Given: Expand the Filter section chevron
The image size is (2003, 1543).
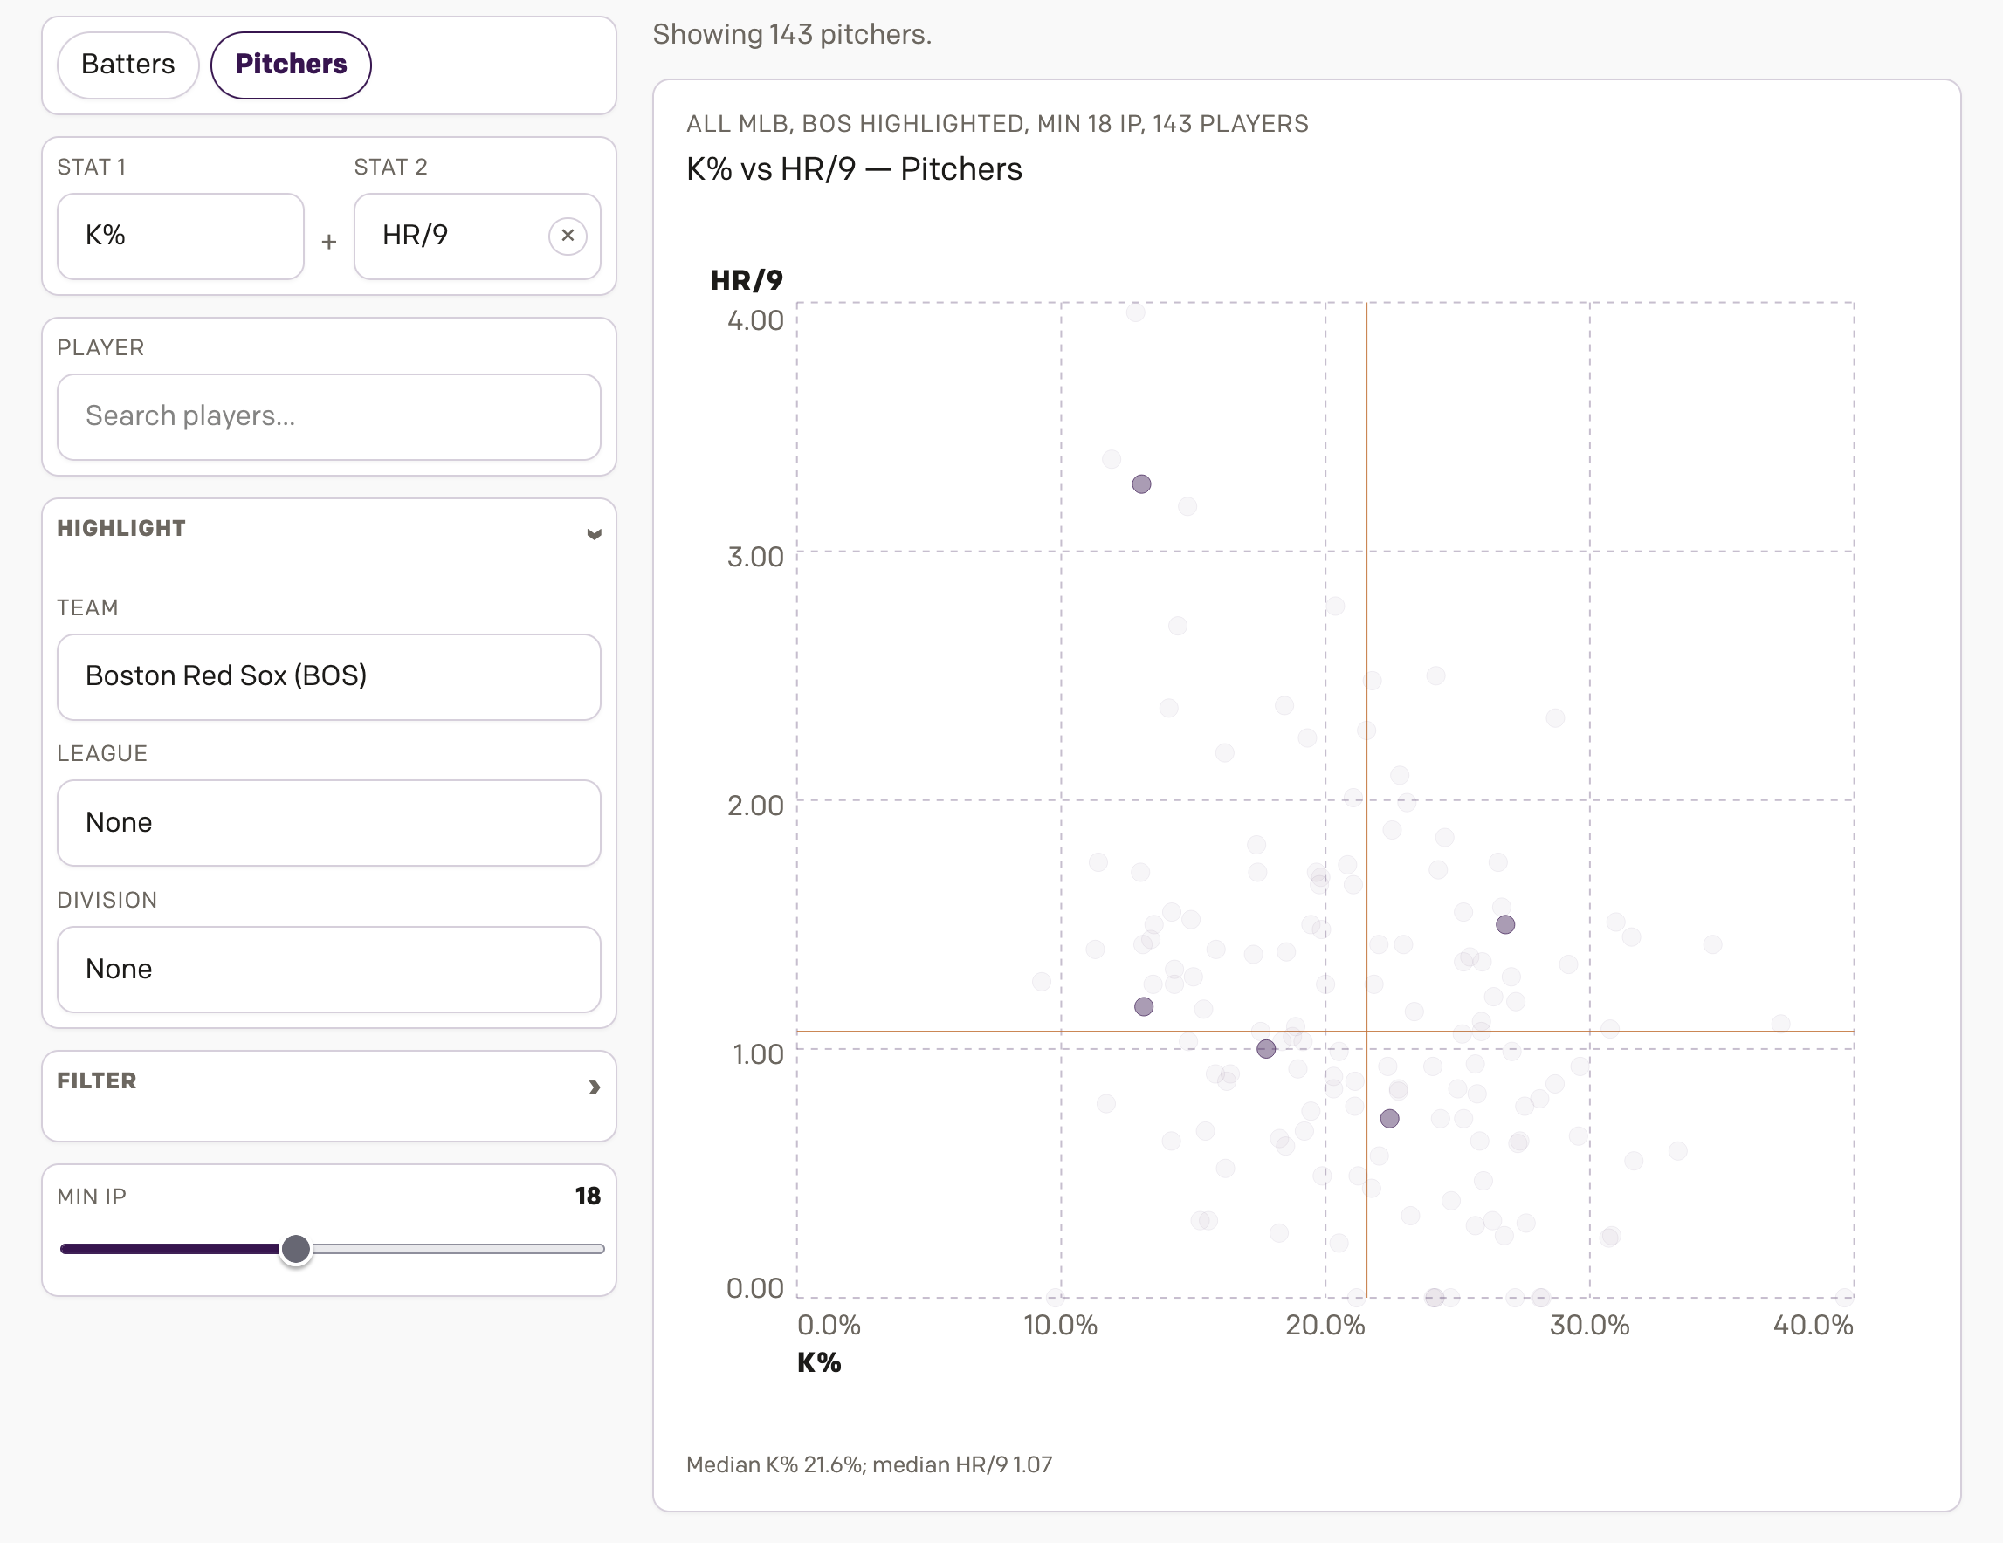Looking at the screenshot, I should 594,1087.
